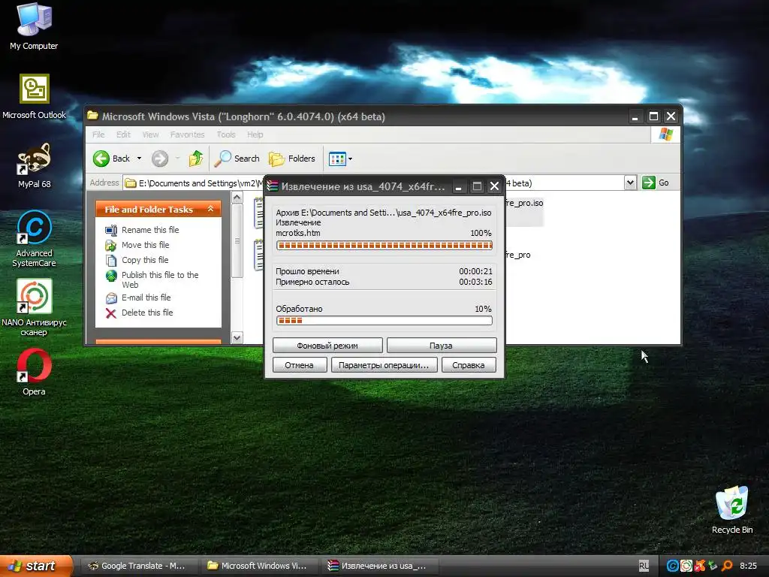Screen dimensions: 769x577
Task: Open Параметры операции settings button
Action: pos(384,365)
